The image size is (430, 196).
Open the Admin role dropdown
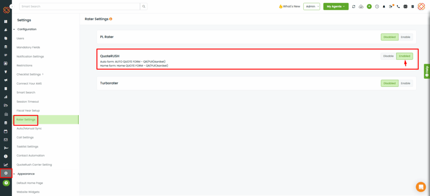pos(312,7)
